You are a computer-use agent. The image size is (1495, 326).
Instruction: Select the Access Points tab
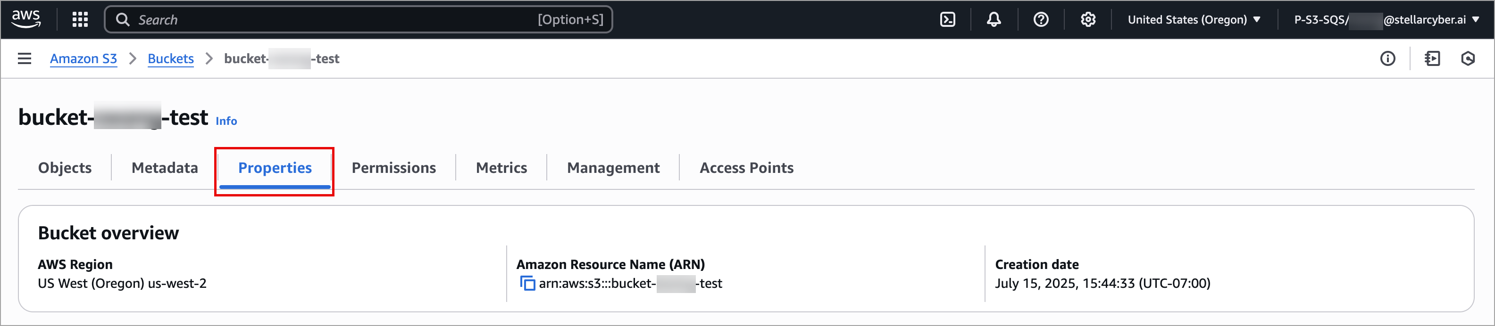pyautogui.click(x=746, y=168)
